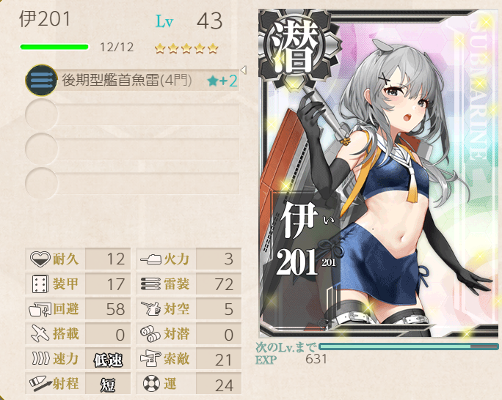Image resolution: width=502 pixels, height=400 pixels.
Task: Click the anti-air gun icon
Action: 150,308
